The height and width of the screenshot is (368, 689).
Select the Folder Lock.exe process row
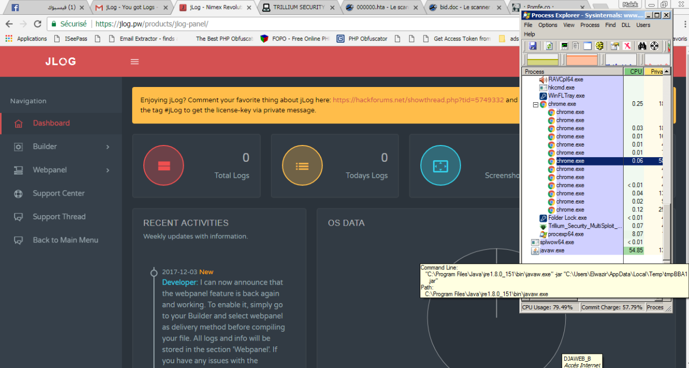pyautogui.click(x=593, y=218)
